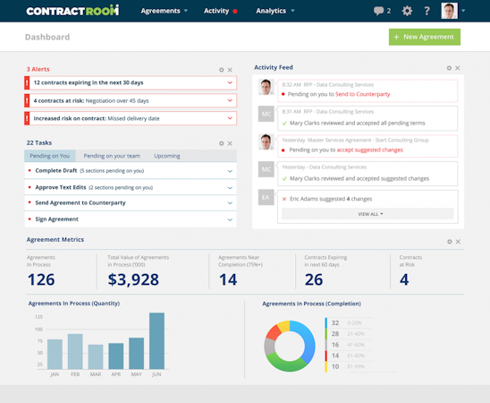Click the 4 Contracts at Risk metric
This screenshot has height=403, width=490.
tap(404, 279)
